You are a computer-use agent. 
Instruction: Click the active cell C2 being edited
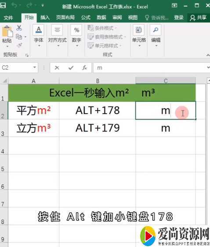tap(166, 111)
